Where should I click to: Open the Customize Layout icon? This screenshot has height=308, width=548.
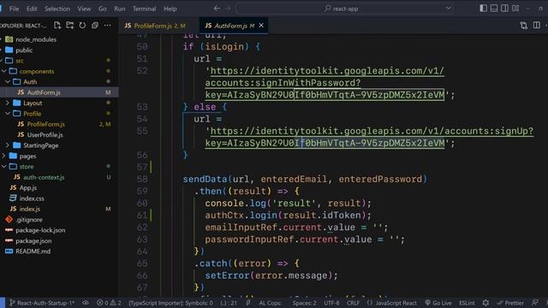(515, 8)
